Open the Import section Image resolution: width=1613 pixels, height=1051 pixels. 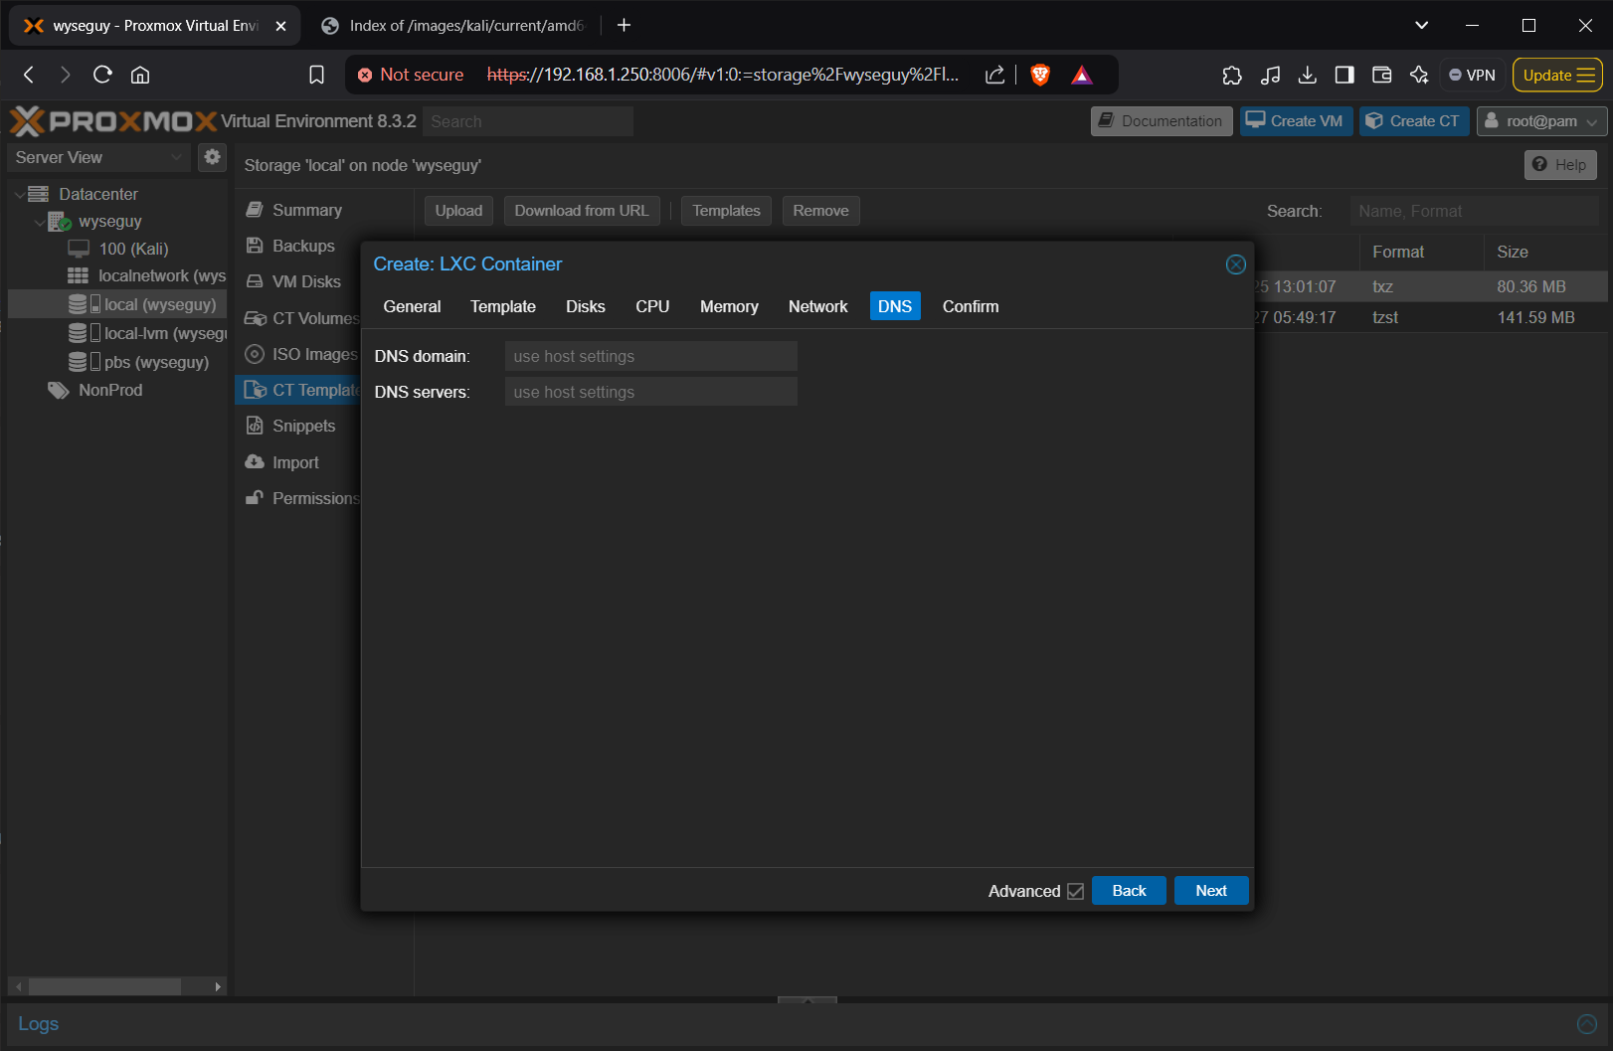click(x=295, y=462)
